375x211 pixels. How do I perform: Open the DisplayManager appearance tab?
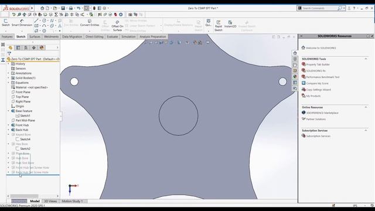tap(42, 47)
